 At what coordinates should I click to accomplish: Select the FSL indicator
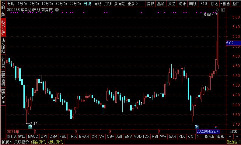63,137
